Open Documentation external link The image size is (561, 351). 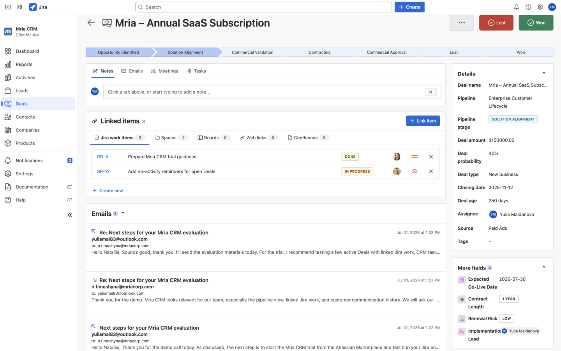[37, 187]
